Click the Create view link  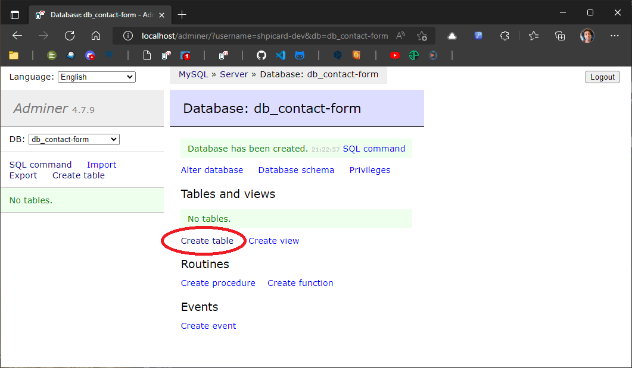pos(273,241)
